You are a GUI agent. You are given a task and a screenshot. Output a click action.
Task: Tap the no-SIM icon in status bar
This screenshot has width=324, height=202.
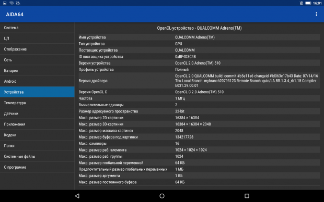(302, 3)
